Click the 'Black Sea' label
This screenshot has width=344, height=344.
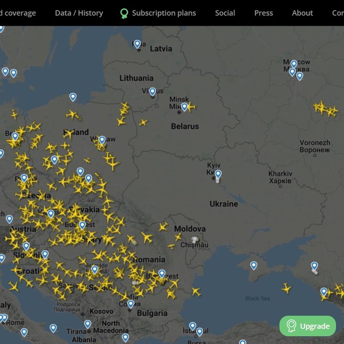[x=258, y=298]
